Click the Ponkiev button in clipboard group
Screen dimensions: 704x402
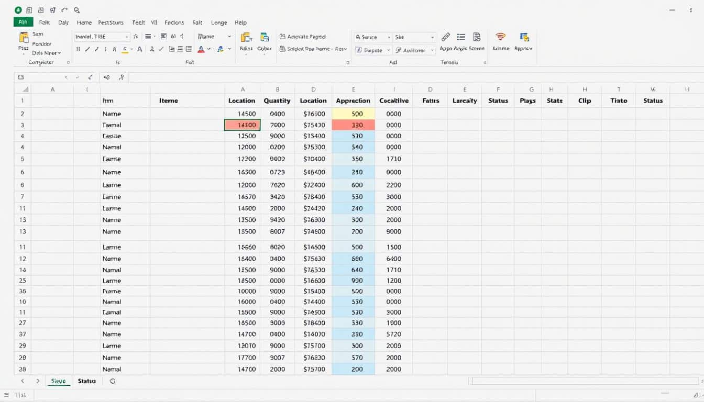[41, 44]
